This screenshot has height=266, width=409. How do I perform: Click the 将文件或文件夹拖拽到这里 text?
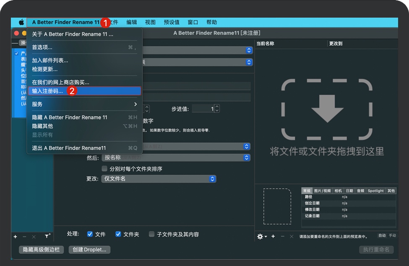pyautogui.click(x=327, y=151)
